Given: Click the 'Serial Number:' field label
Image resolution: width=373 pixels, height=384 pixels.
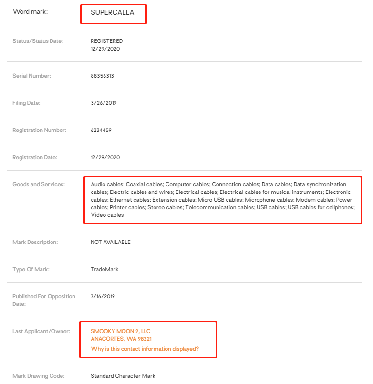Looking at the screenshot, I should coord(31,76).
